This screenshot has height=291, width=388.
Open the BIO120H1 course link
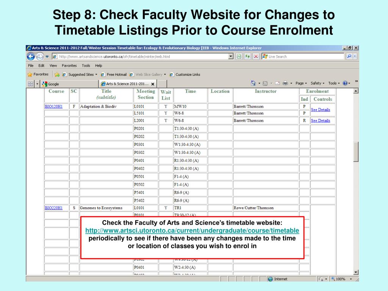53,106
